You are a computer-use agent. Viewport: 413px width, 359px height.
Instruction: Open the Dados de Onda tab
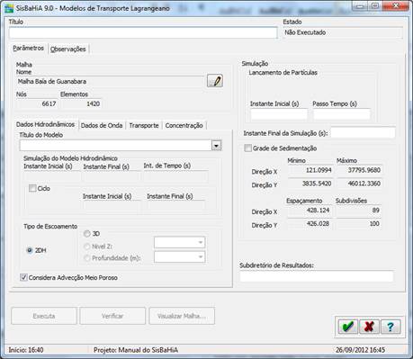pyautogui.click(x=102, y=125)
